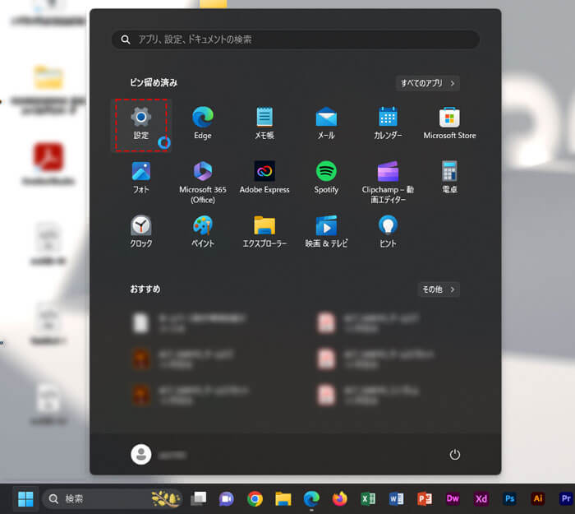The height and width of the screenshot is (514, 575).
Task: Launch Premiere Pro from the taskbar
Action: click(566, 499)
